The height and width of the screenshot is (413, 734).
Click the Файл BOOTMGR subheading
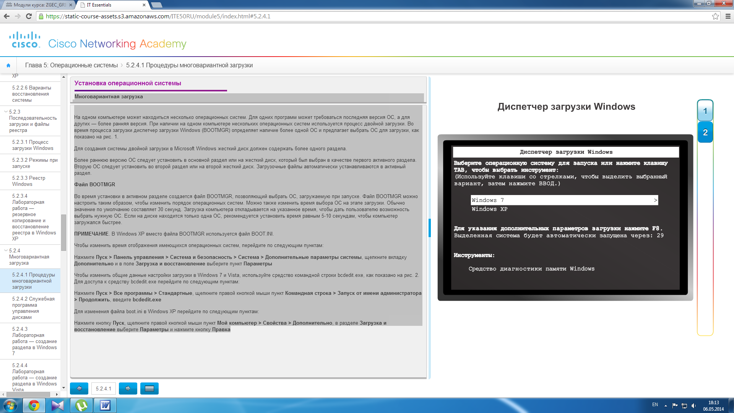(x=94, y=185)
